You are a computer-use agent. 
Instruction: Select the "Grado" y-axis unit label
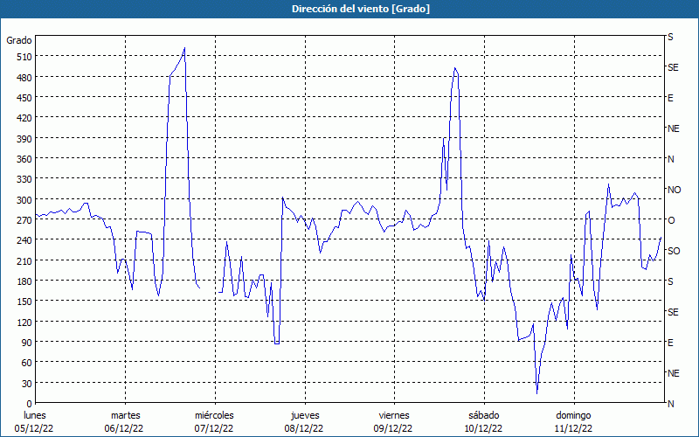pyautogui.click(x=19, y=40)
